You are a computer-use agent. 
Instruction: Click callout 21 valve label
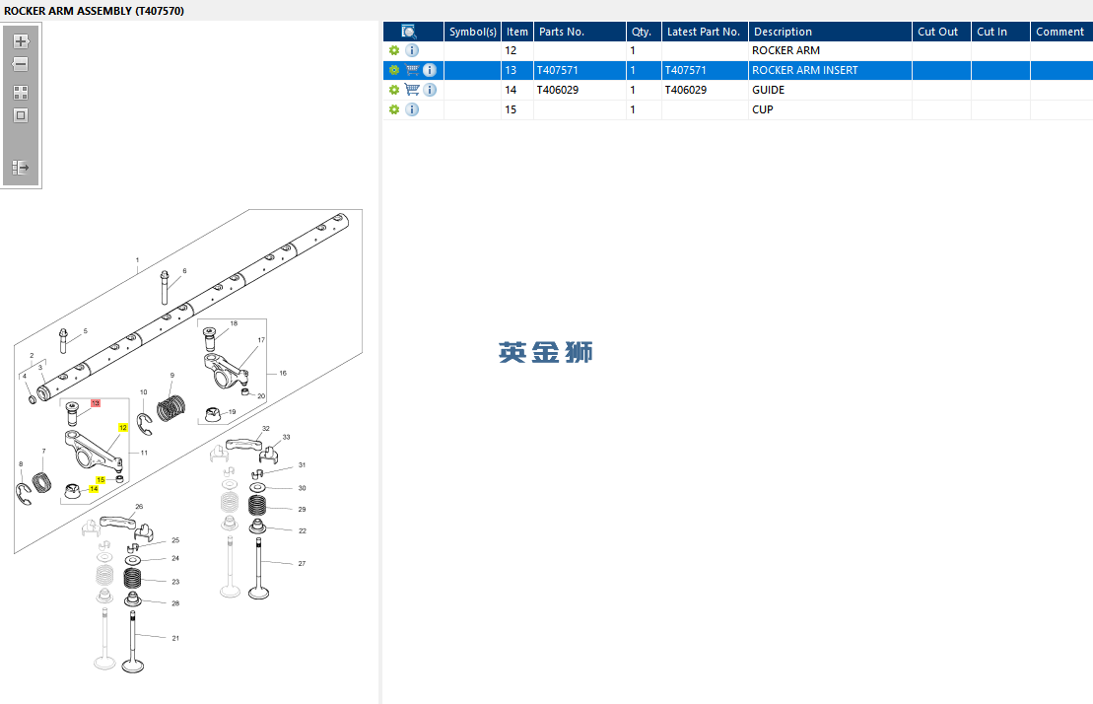coord(175,639)
